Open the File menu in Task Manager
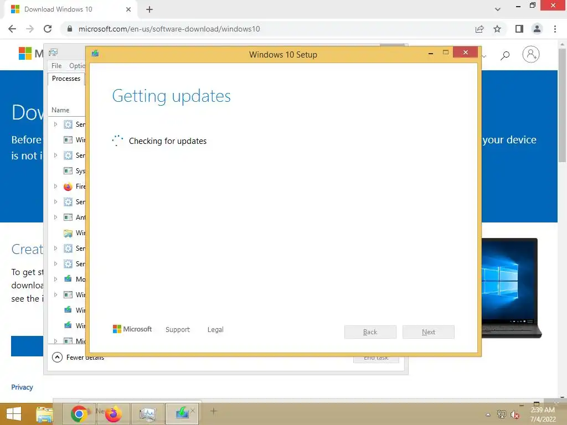Screen dimensions: 567x425 pyautogui.click(x=56, y=66)
